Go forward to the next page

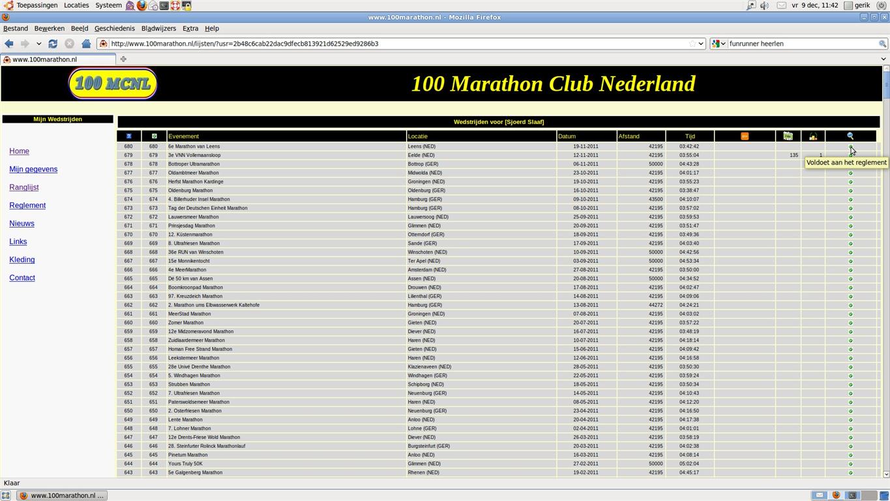25,44
